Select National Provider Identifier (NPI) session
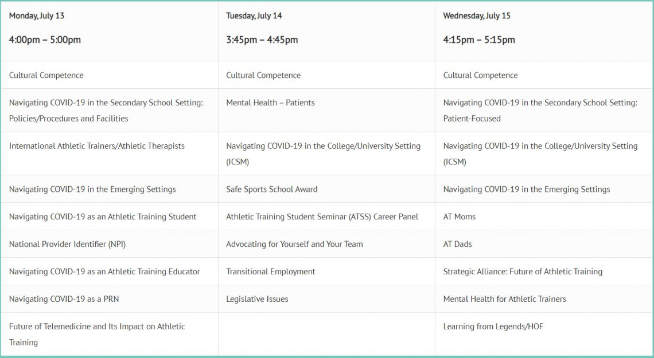Image resolution: width=654 pixels, height=358 pixels. click(67, 245)
